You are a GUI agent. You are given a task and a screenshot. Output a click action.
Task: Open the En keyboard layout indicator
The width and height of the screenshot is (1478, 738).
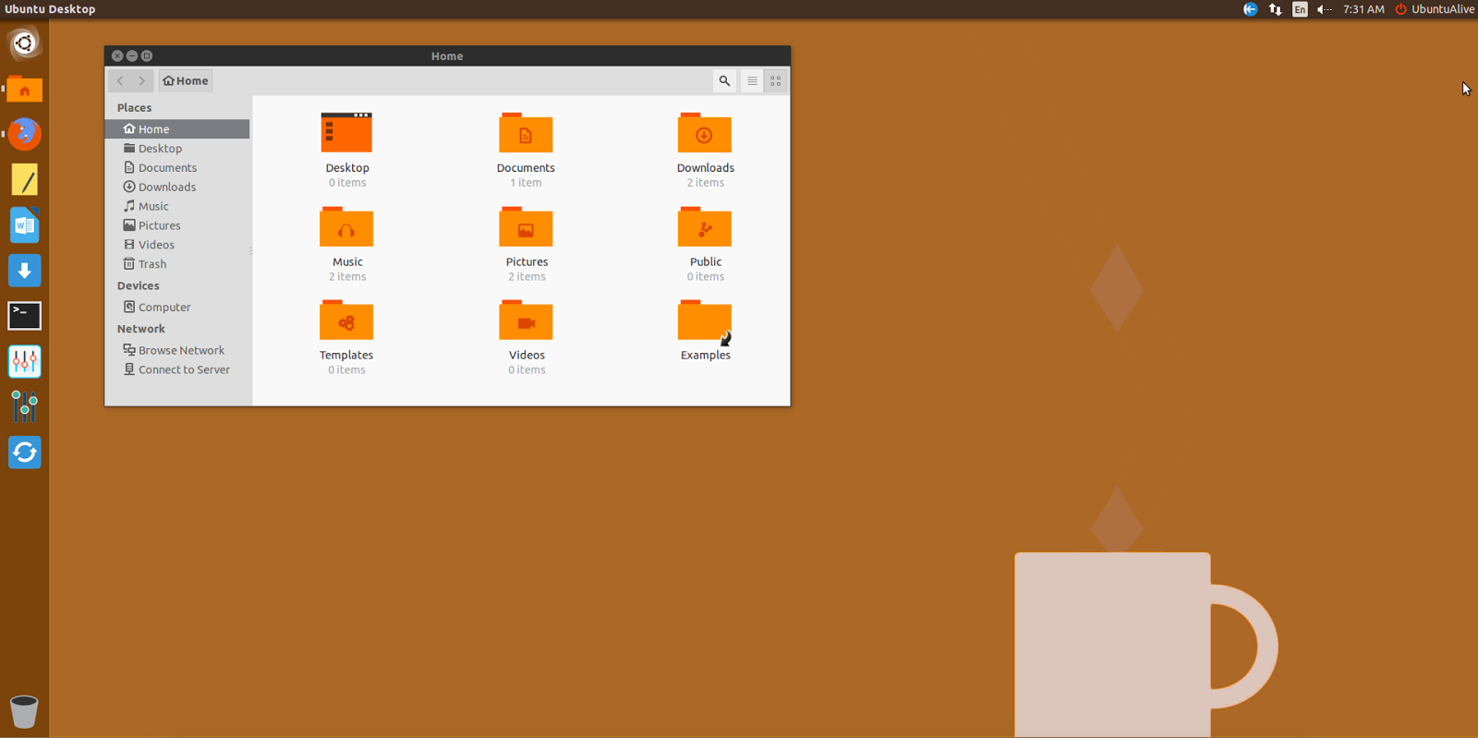[x=1300, y=9]
